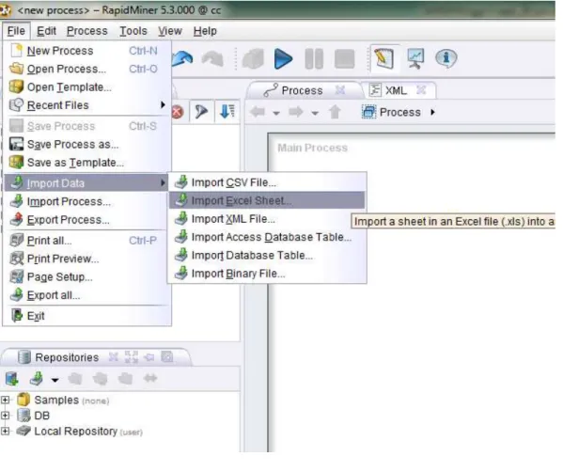Viewport: 563px width, 472px height.
Task: Go forward with the right arrow
Action: (296, 112)
